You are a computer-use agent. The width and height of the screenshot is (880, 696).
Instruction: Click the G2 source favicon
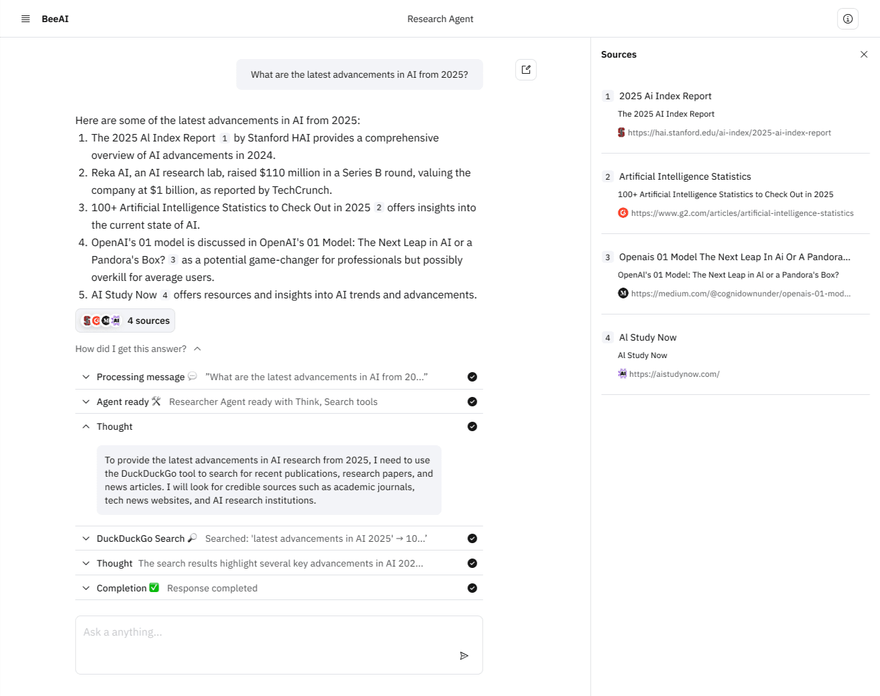tap(623, 213)
